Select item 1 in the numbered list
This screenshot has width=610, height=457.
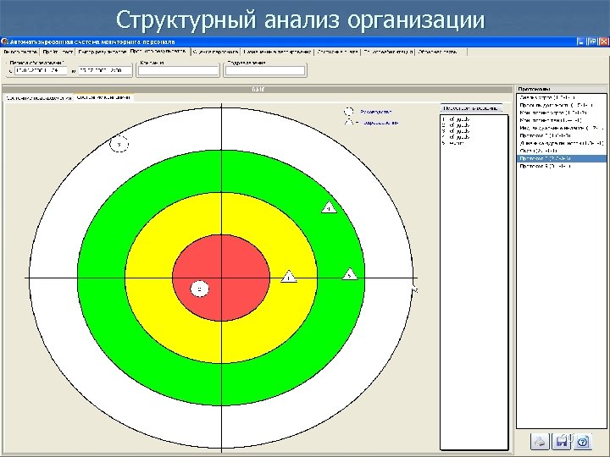coord(474,119)
